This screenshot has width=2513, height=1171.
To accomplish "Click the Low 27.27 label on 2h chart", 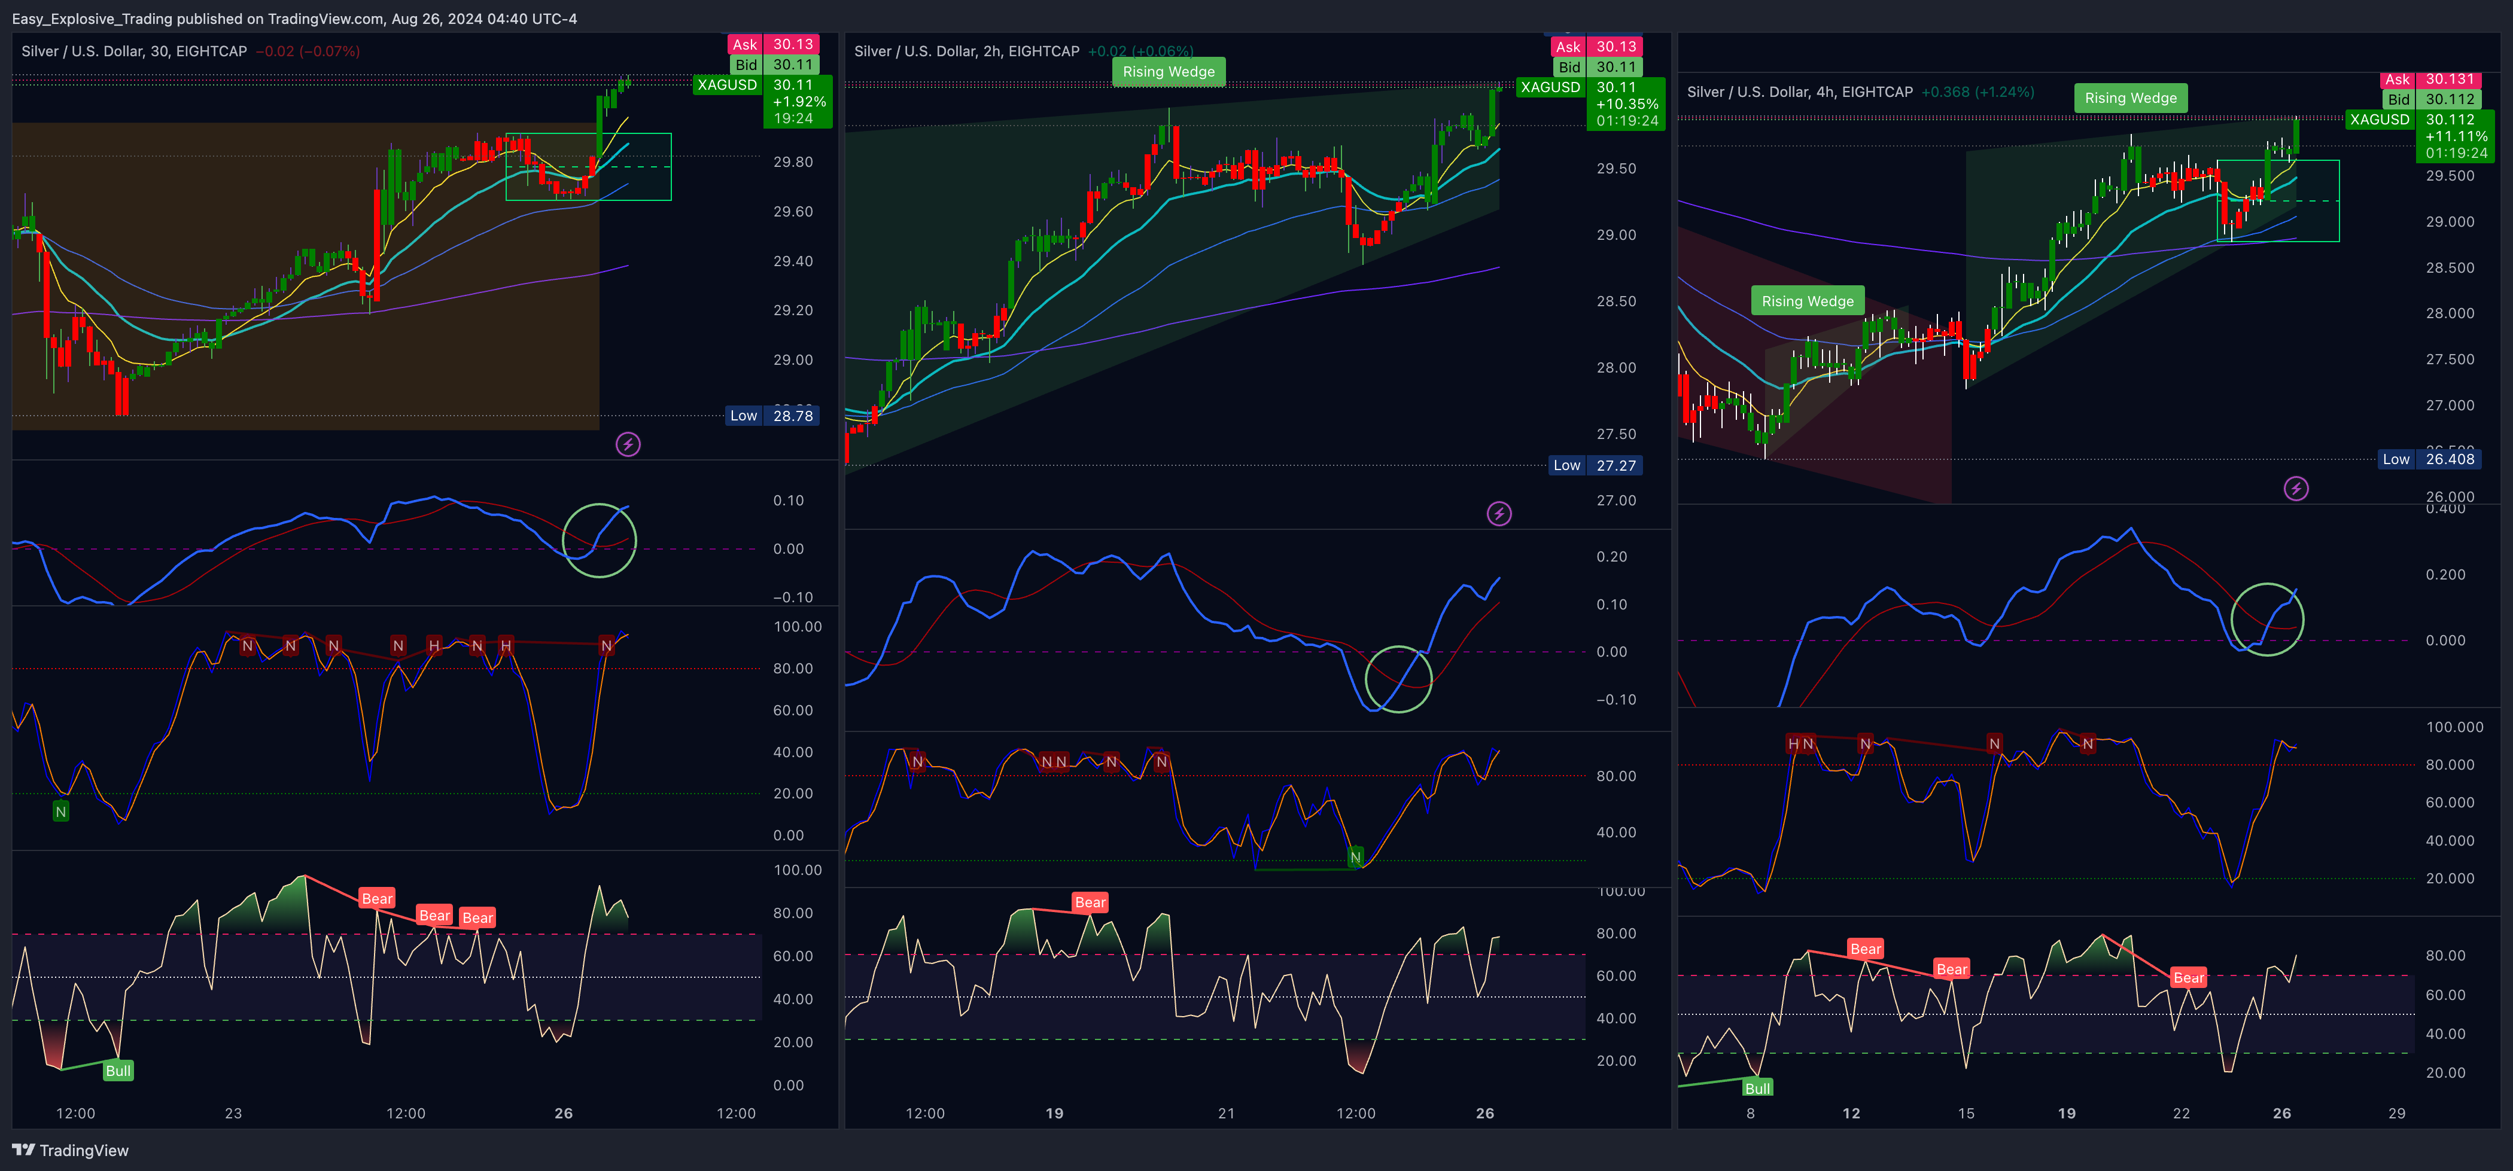I will [x=1595, y=465].
